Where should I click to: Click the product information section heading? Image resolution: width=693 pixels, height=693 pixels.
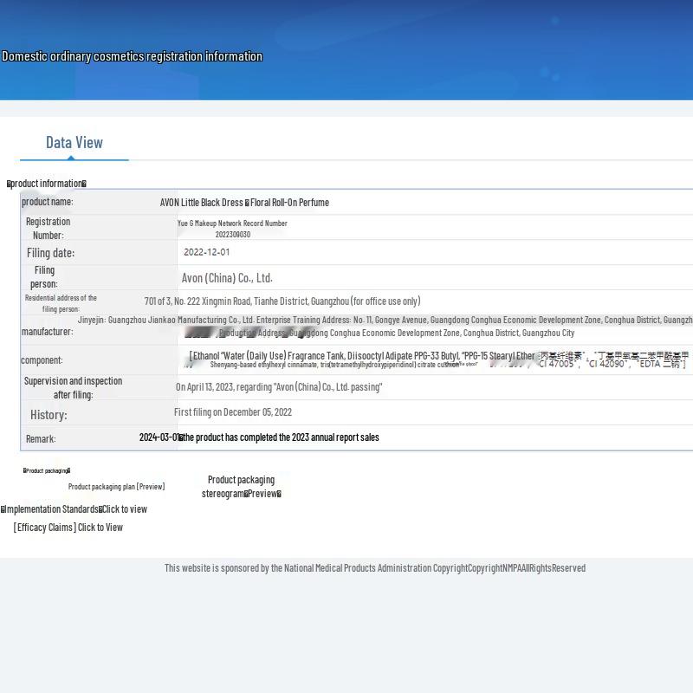coord(47,184)
